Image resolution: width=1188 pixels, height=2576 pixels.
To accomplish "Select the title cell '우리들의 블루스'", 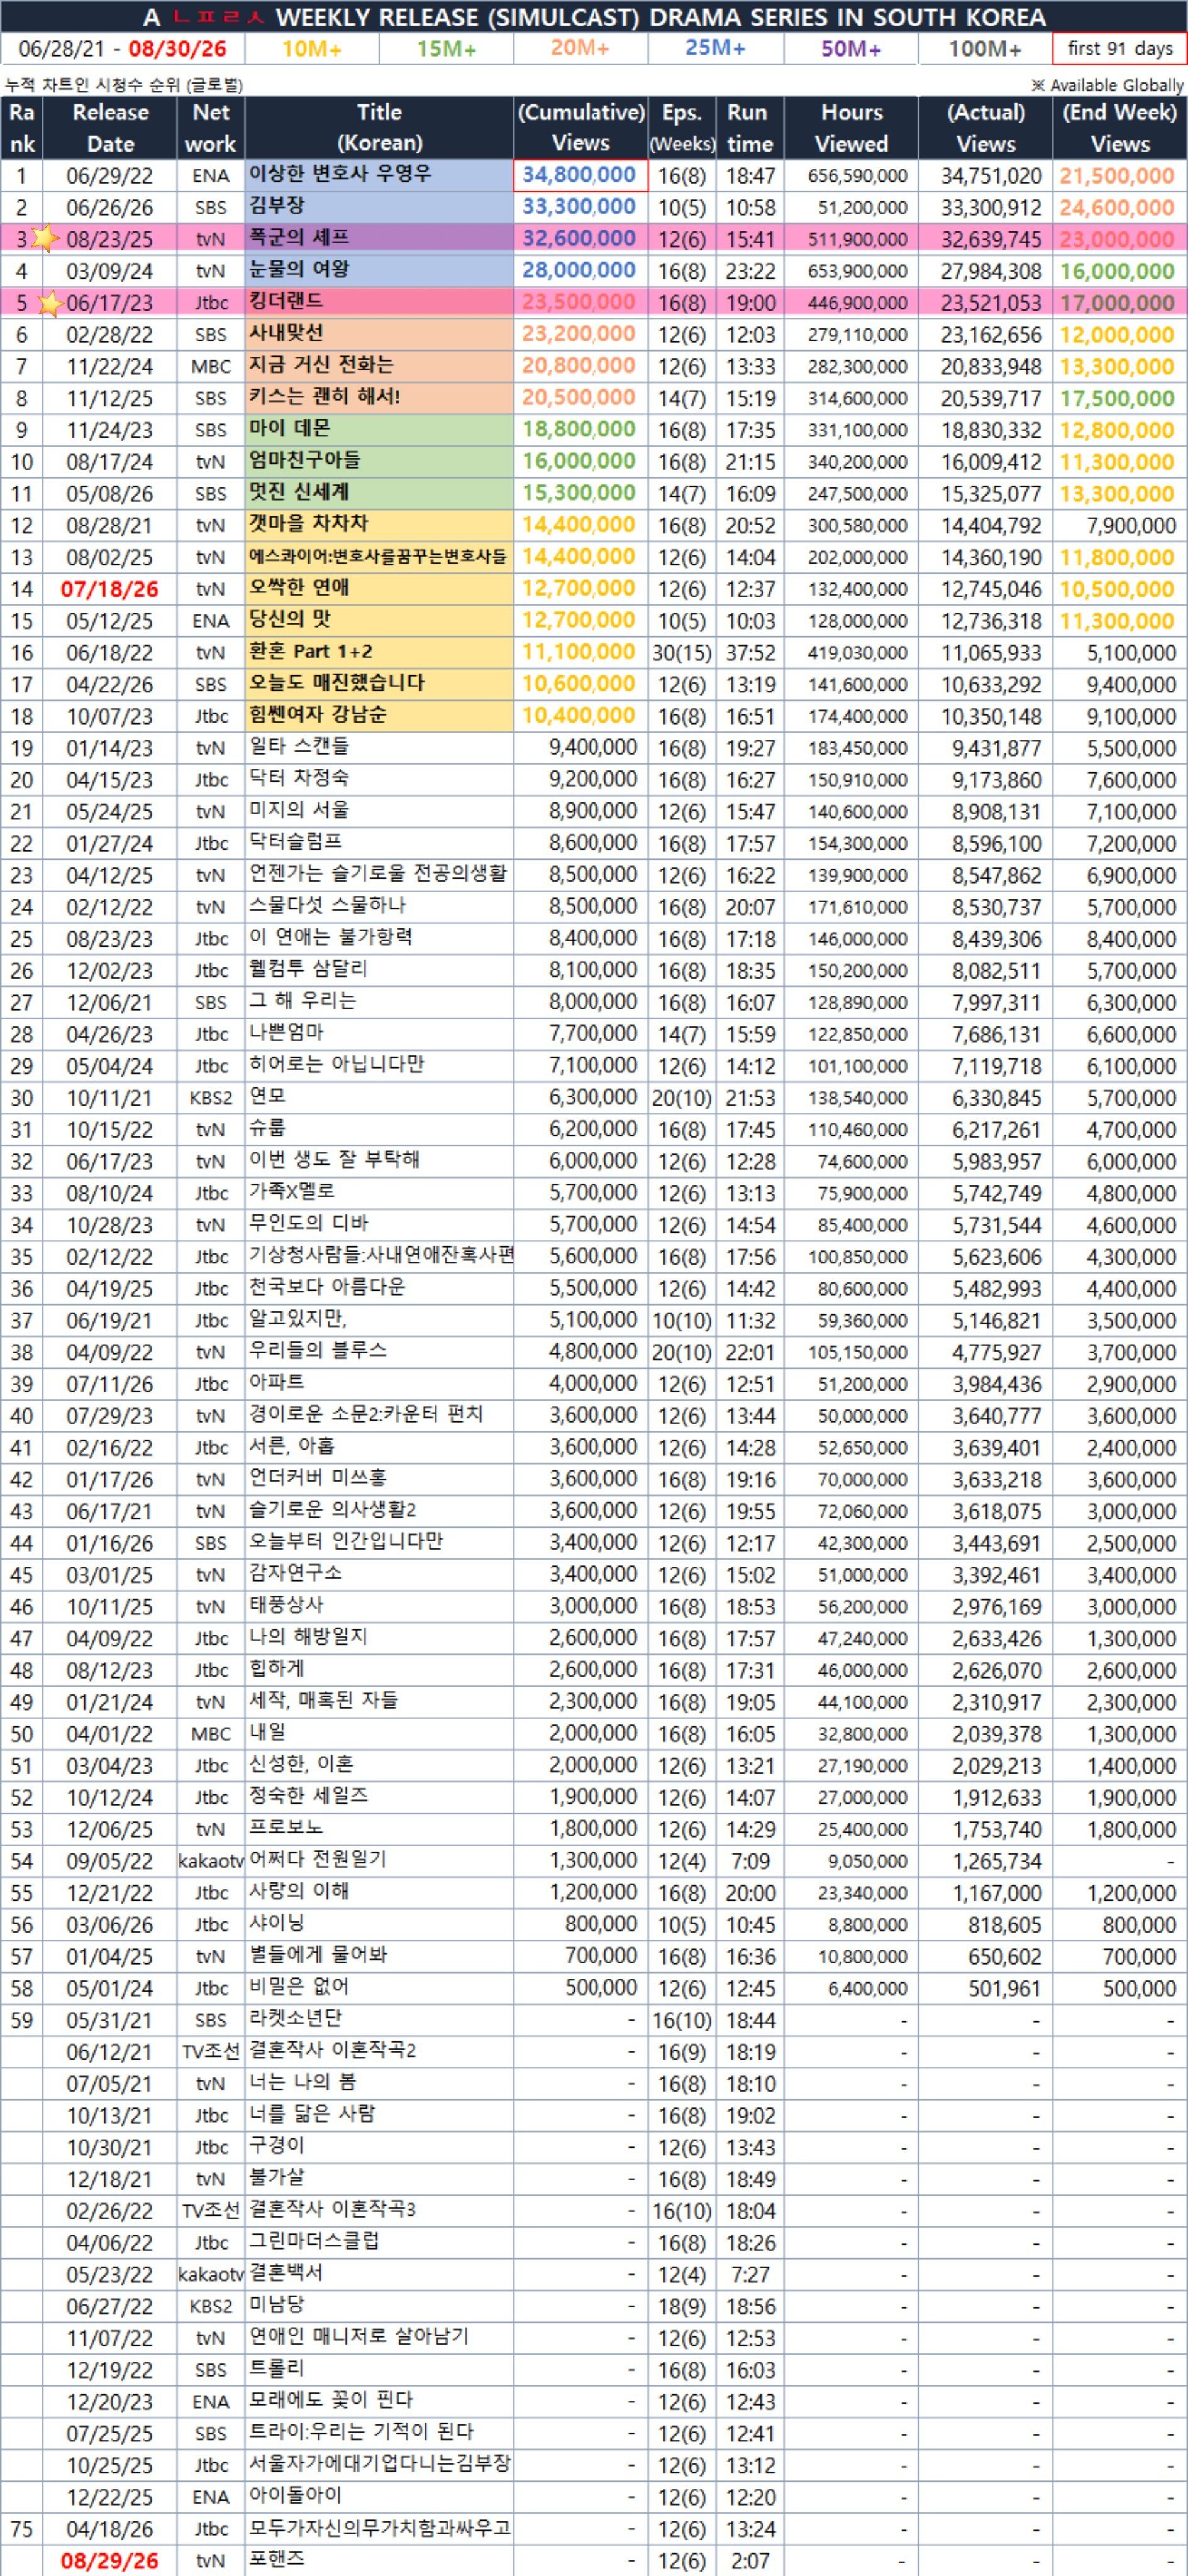I will (x=379, y=1352).
